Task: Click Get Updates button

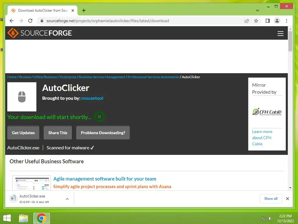Action: (23, 133)
